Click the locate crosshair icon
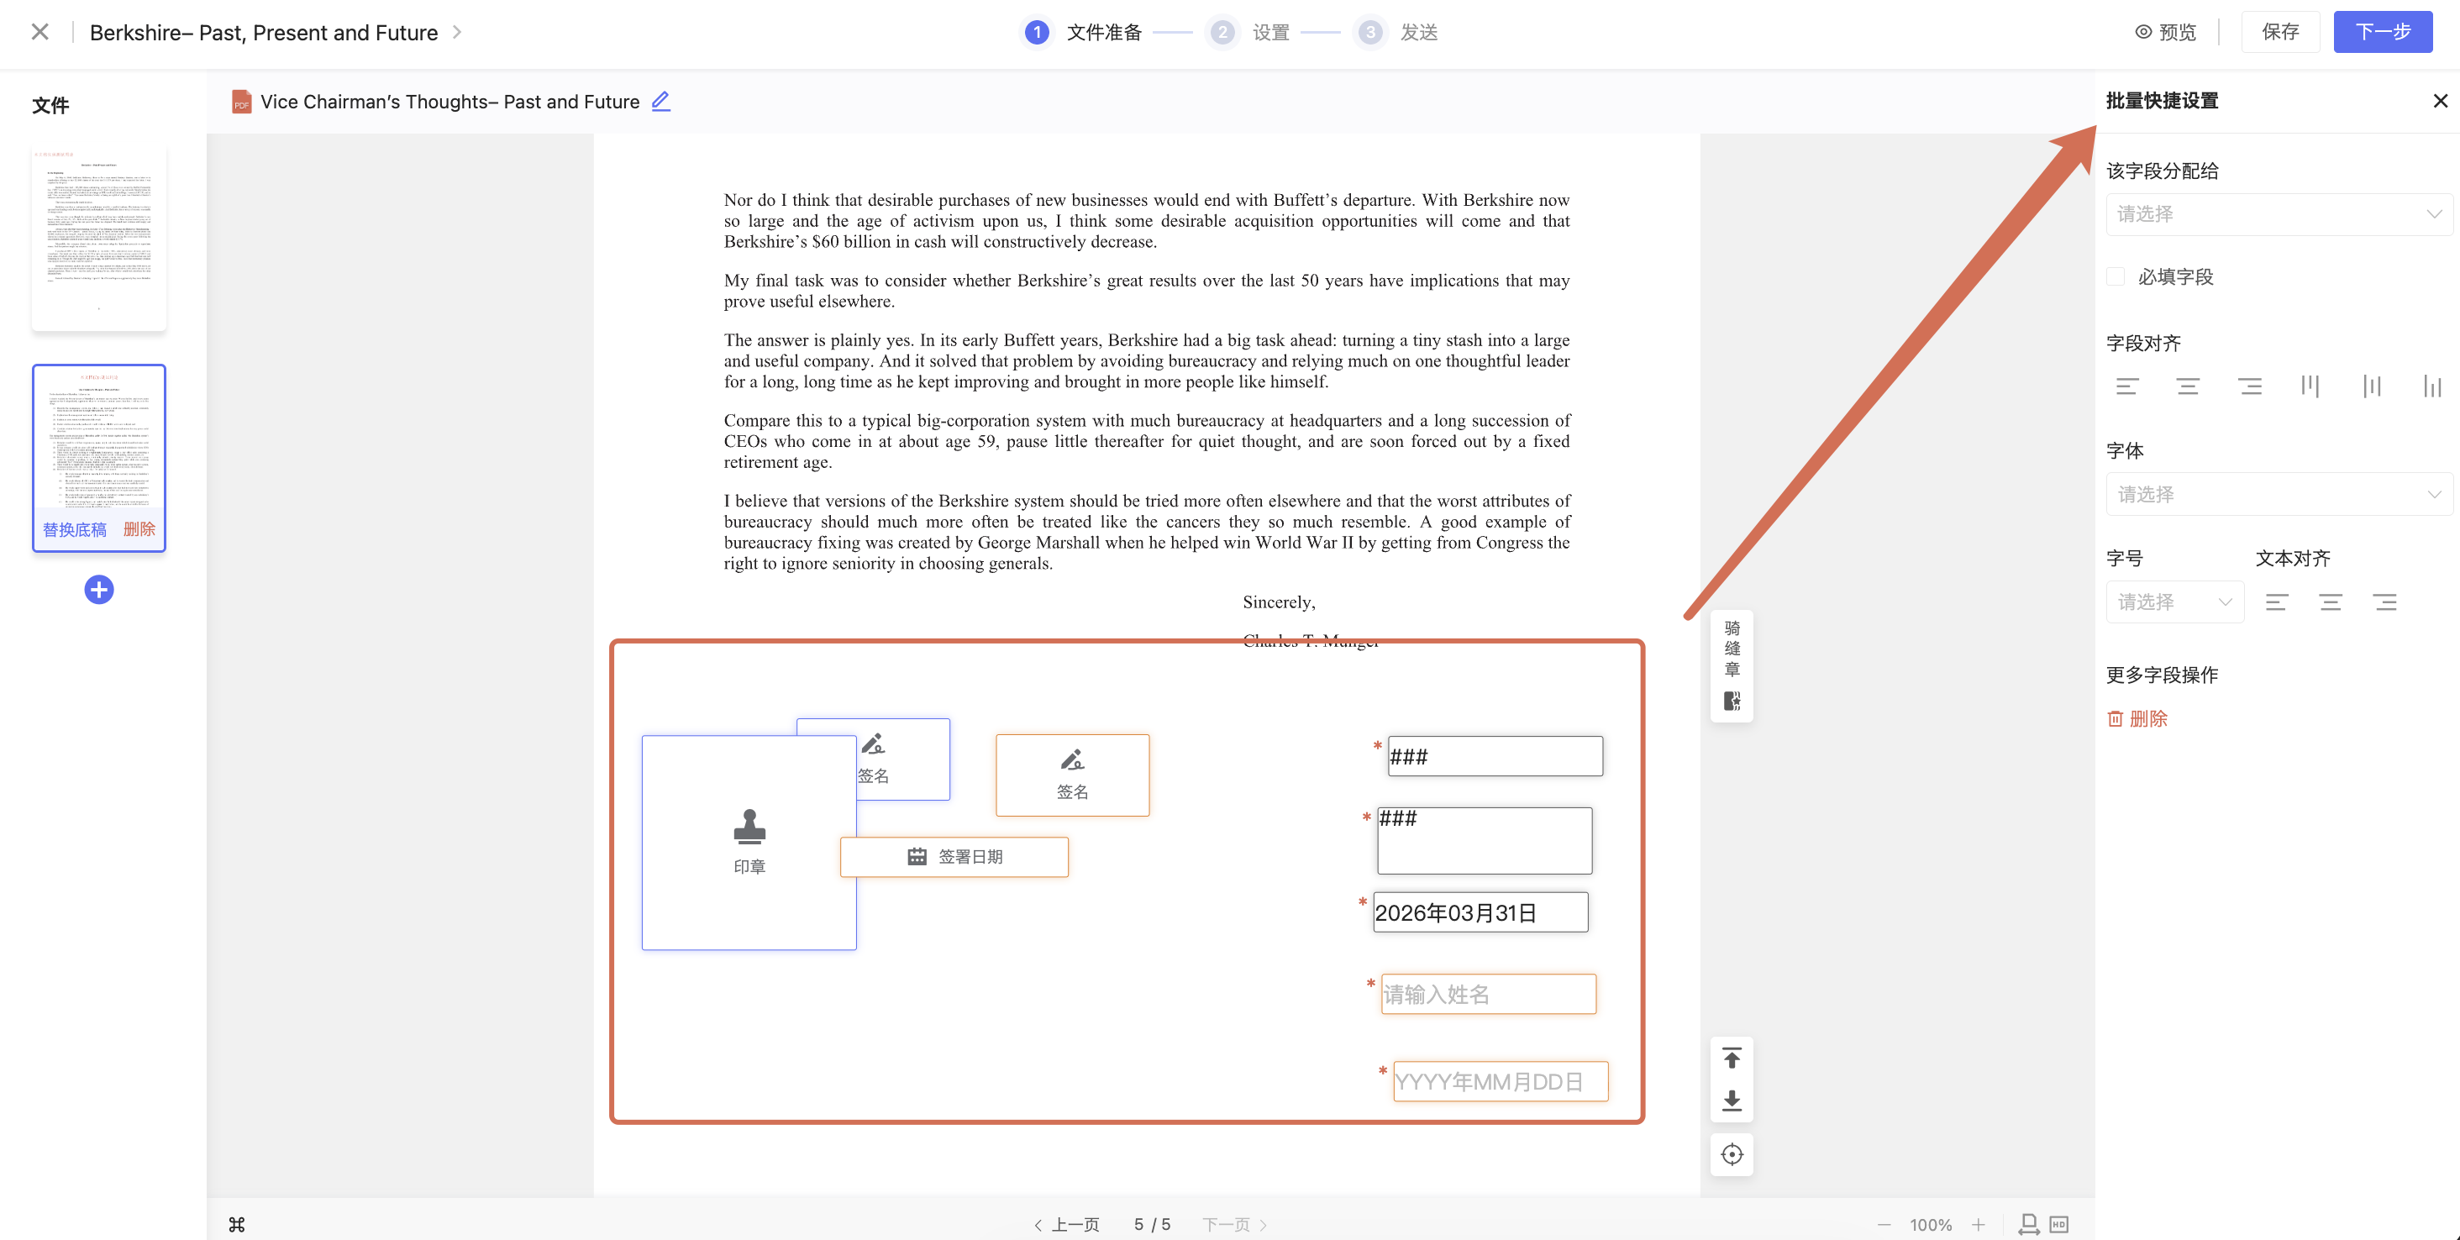 point(1732,1154)
